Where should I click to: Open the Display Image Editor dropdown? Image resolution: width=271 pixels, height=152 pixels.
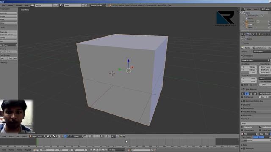pyautogui.click(x=262, y=52)
